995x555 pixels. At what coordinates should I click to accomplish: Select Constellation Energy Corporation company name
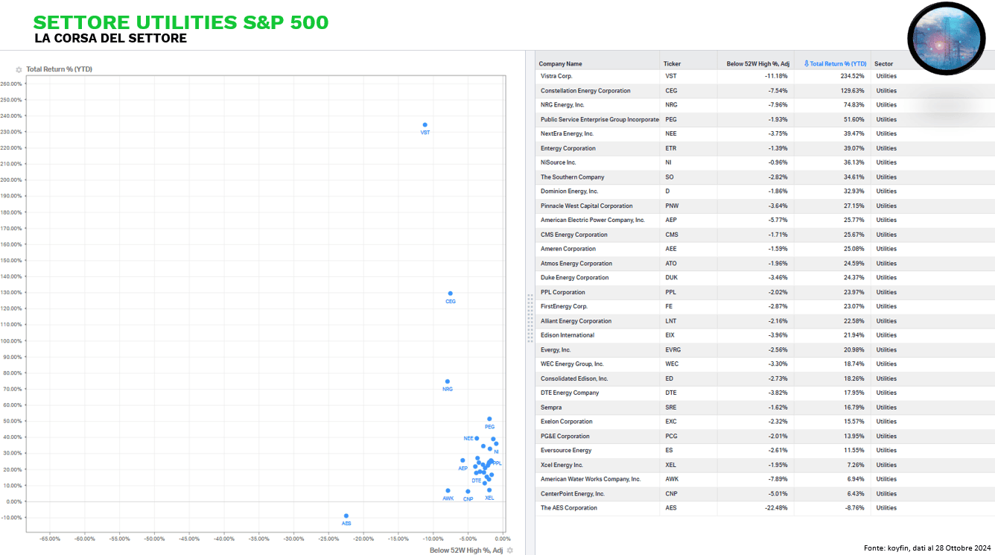tap(585, 91)
